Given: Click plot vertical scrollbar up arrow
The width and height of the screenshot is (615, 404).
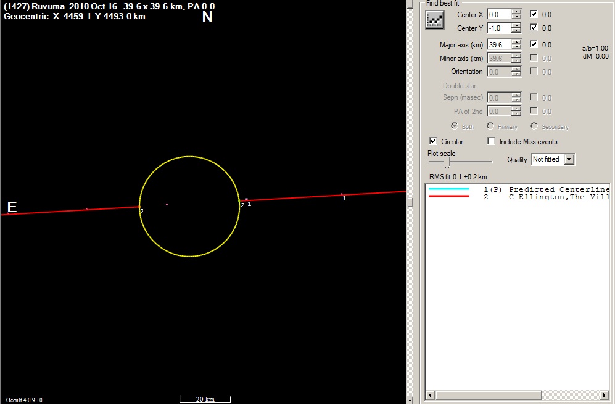Looking at the screenshot, I should (410, 4).
